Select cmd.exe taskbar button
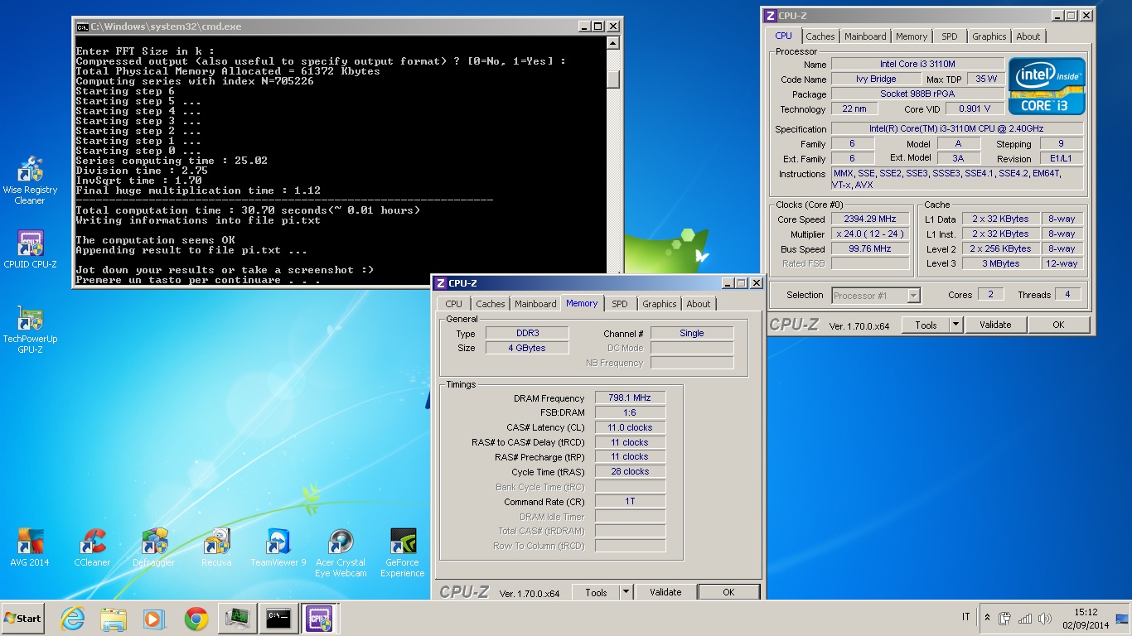Screen dimensions: 1132x636 point(278,619)
